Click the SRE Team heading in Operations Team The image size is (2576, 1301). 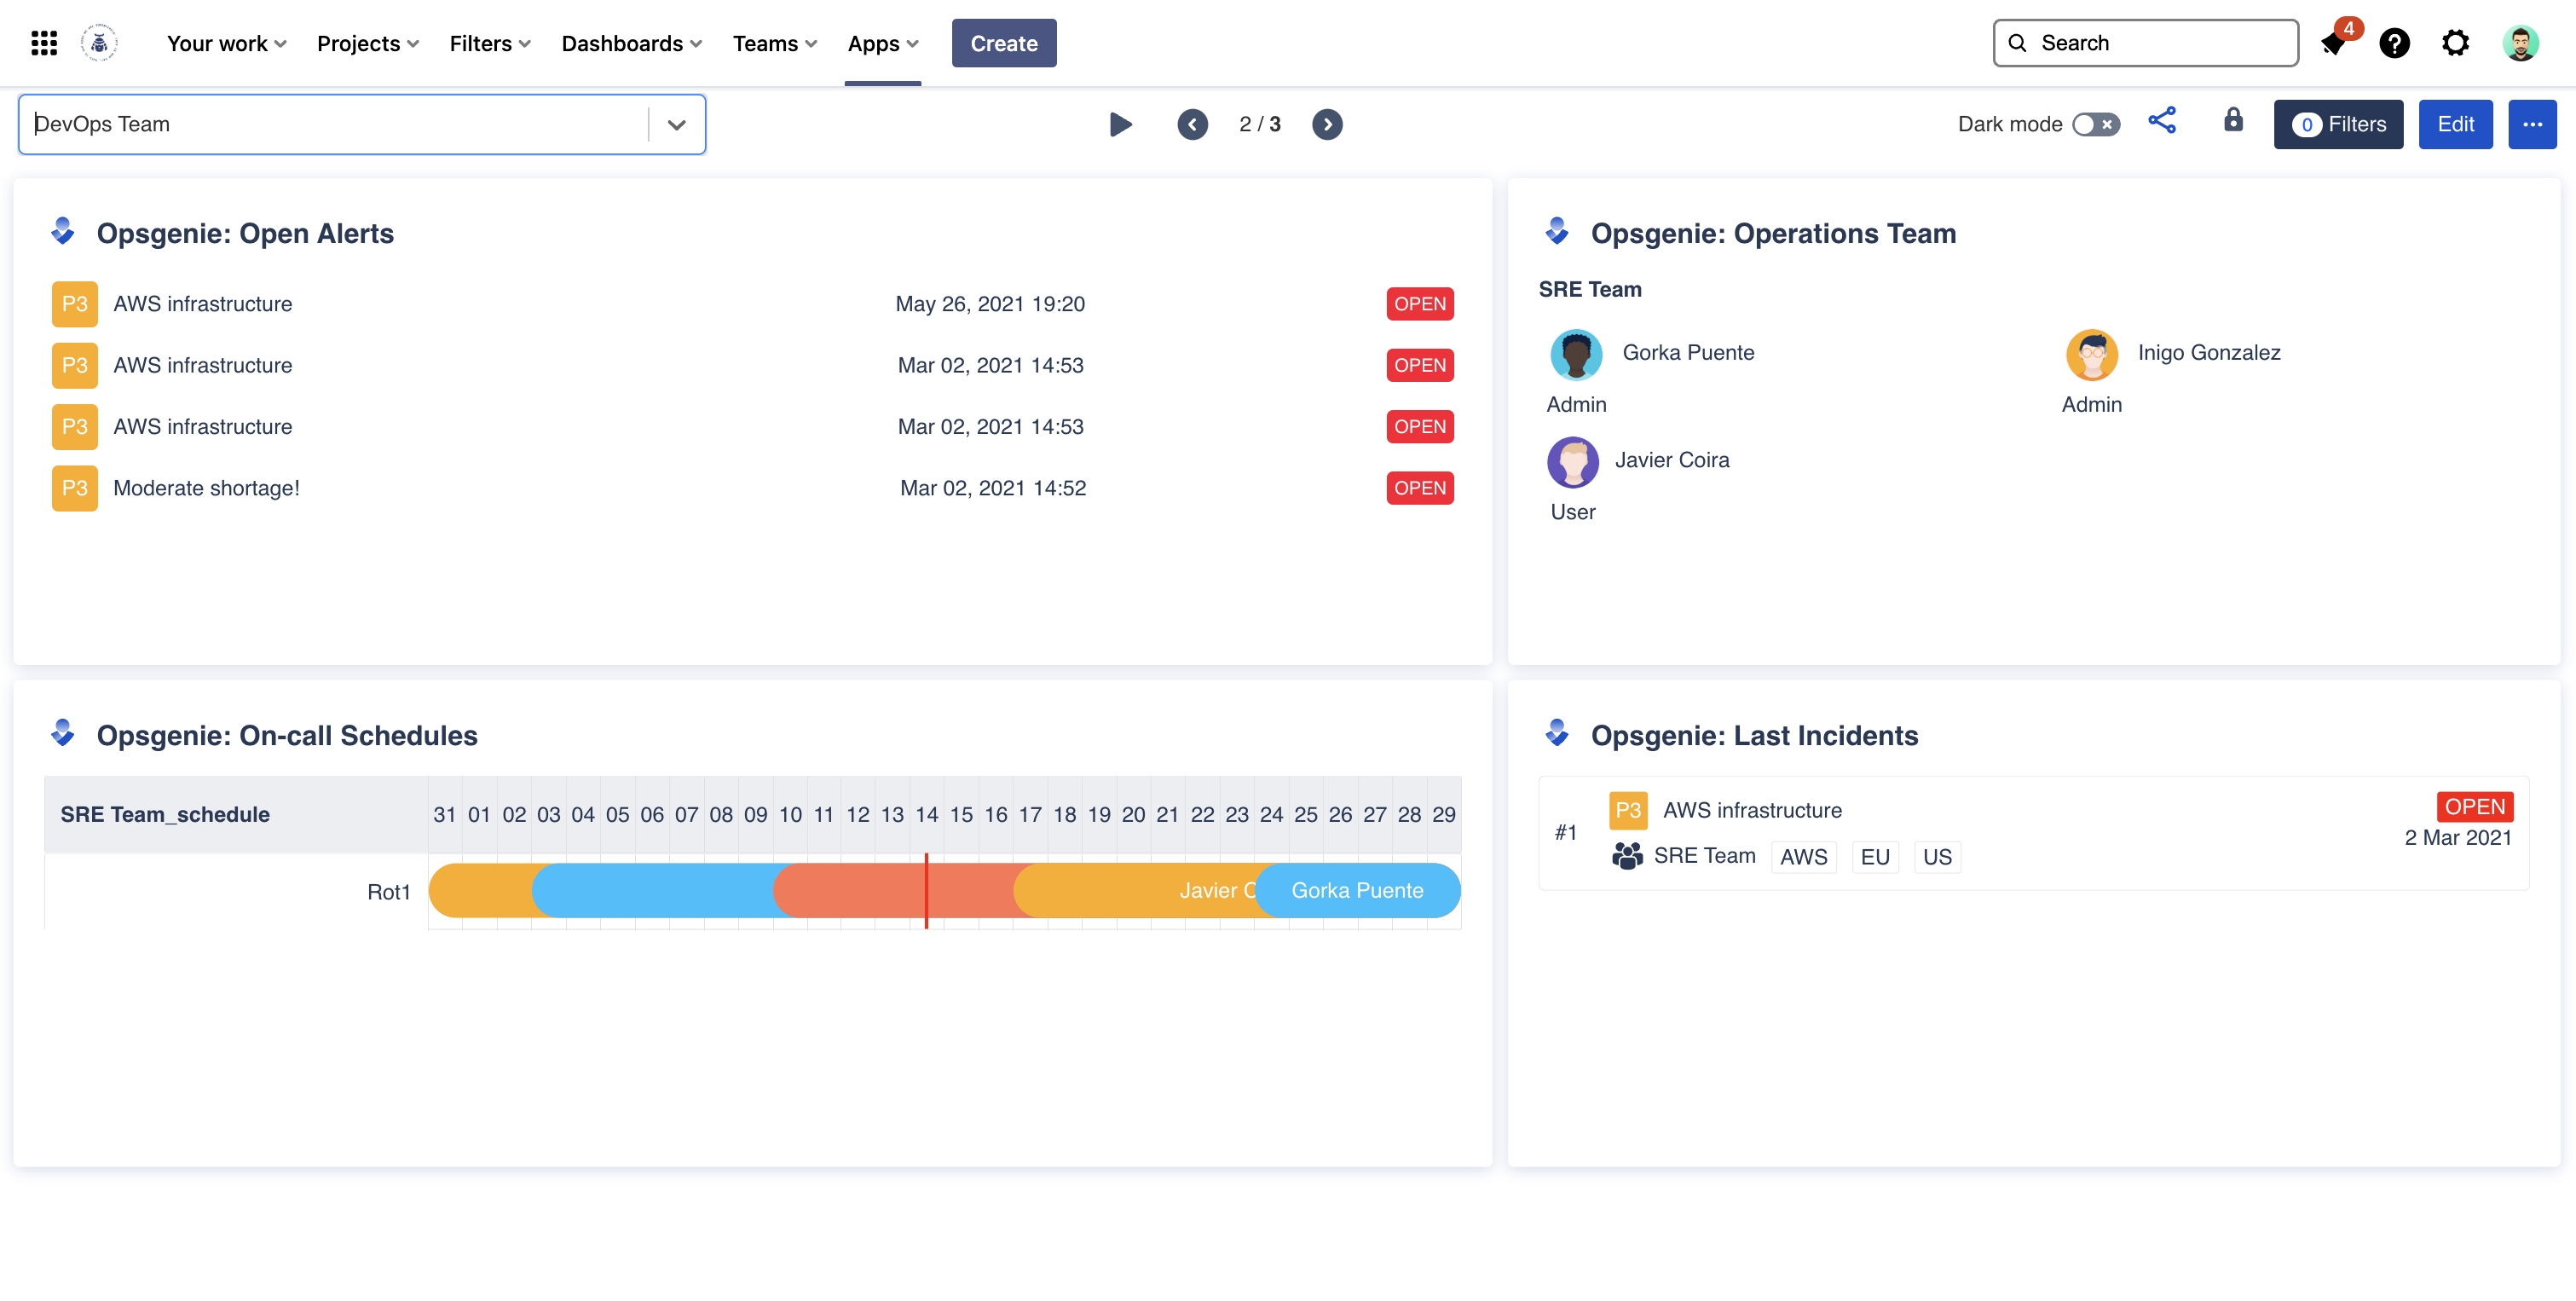click(x=1590, y=289)
